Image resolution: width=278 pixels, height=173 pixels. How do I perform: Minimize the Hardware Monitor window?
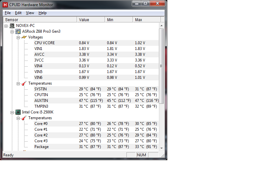click(137, 3)
